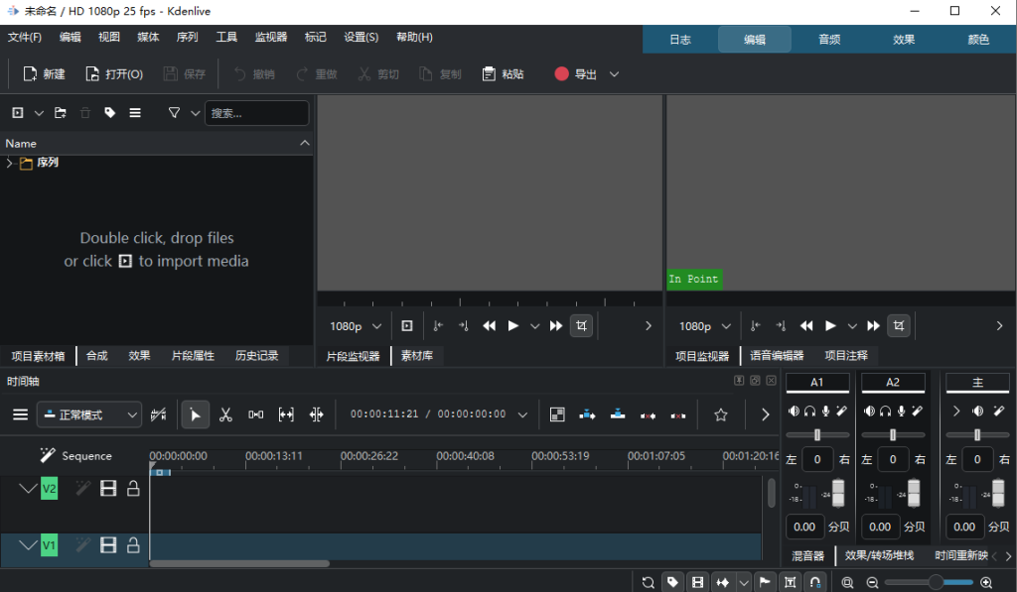Toggle tag colors icon in status bar

[672, 582]
